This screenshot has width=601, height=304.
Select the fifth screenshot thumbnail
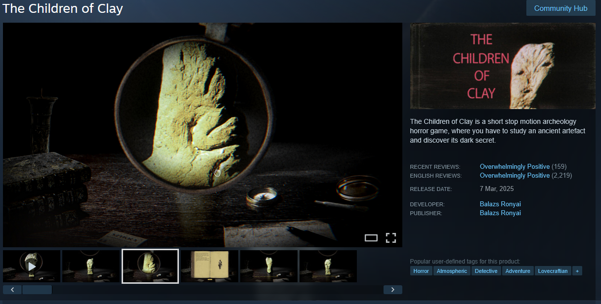pyautogui.click(x=269, y=266)
